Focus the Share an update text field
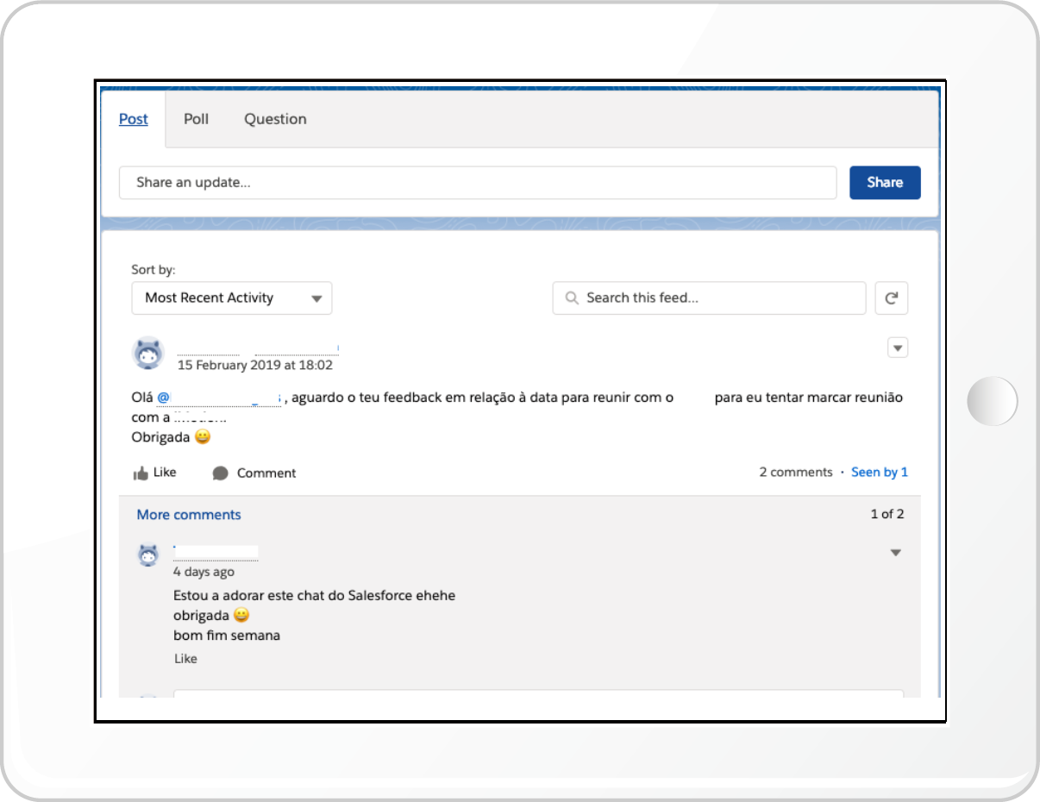This screenshot has height=802, width=1040. tap(477, 183)
